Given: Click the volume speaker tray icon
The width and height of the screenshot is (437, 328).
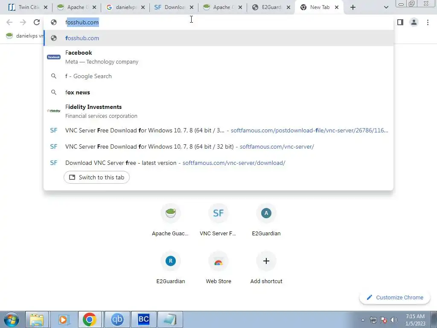Looking at the screenshot, I should [x=394, y=320].
